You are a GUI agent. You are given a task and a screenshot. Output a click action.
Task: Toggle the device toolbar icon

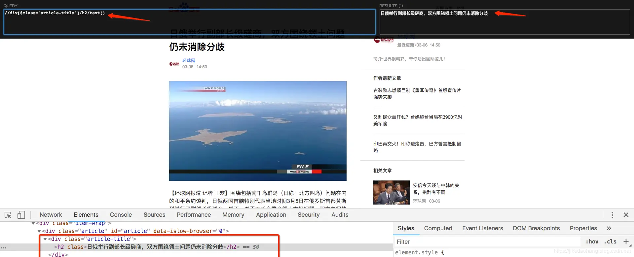click(21, 215)
